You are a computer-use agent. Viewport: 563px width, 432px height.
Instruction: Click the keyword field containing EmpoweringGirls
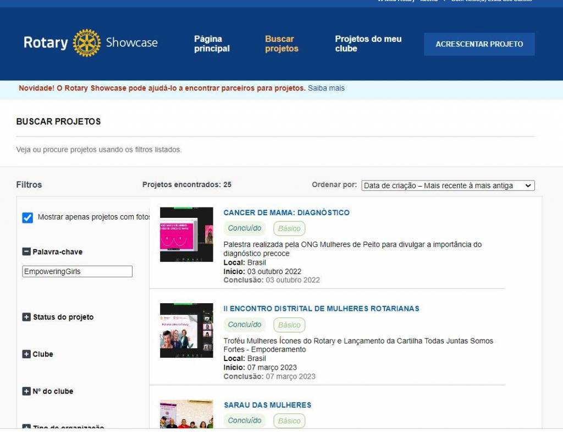77,271
